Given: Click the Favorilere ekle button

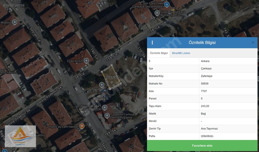Looking at the screenshot, I should 202,146.
